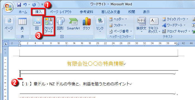Undo the last action
Screen dimensions: 195x100
pos(25,5)
